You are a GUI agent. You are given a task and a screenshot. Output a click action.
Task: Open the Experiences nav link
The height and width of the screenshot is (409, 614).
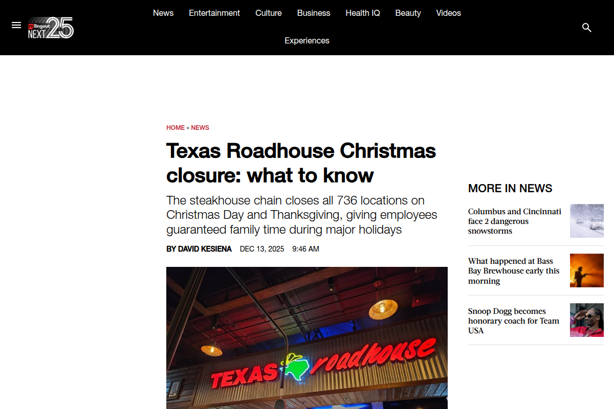coord(307,41)
